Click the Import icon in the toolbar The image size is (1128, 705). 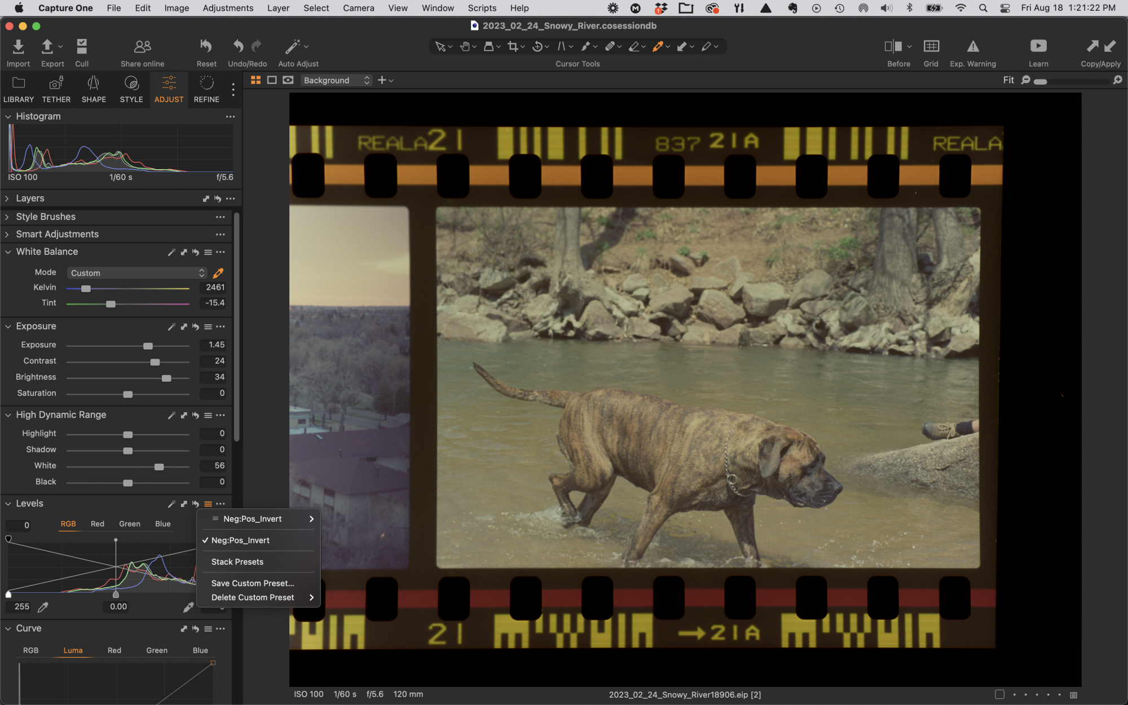pos(18,47)
